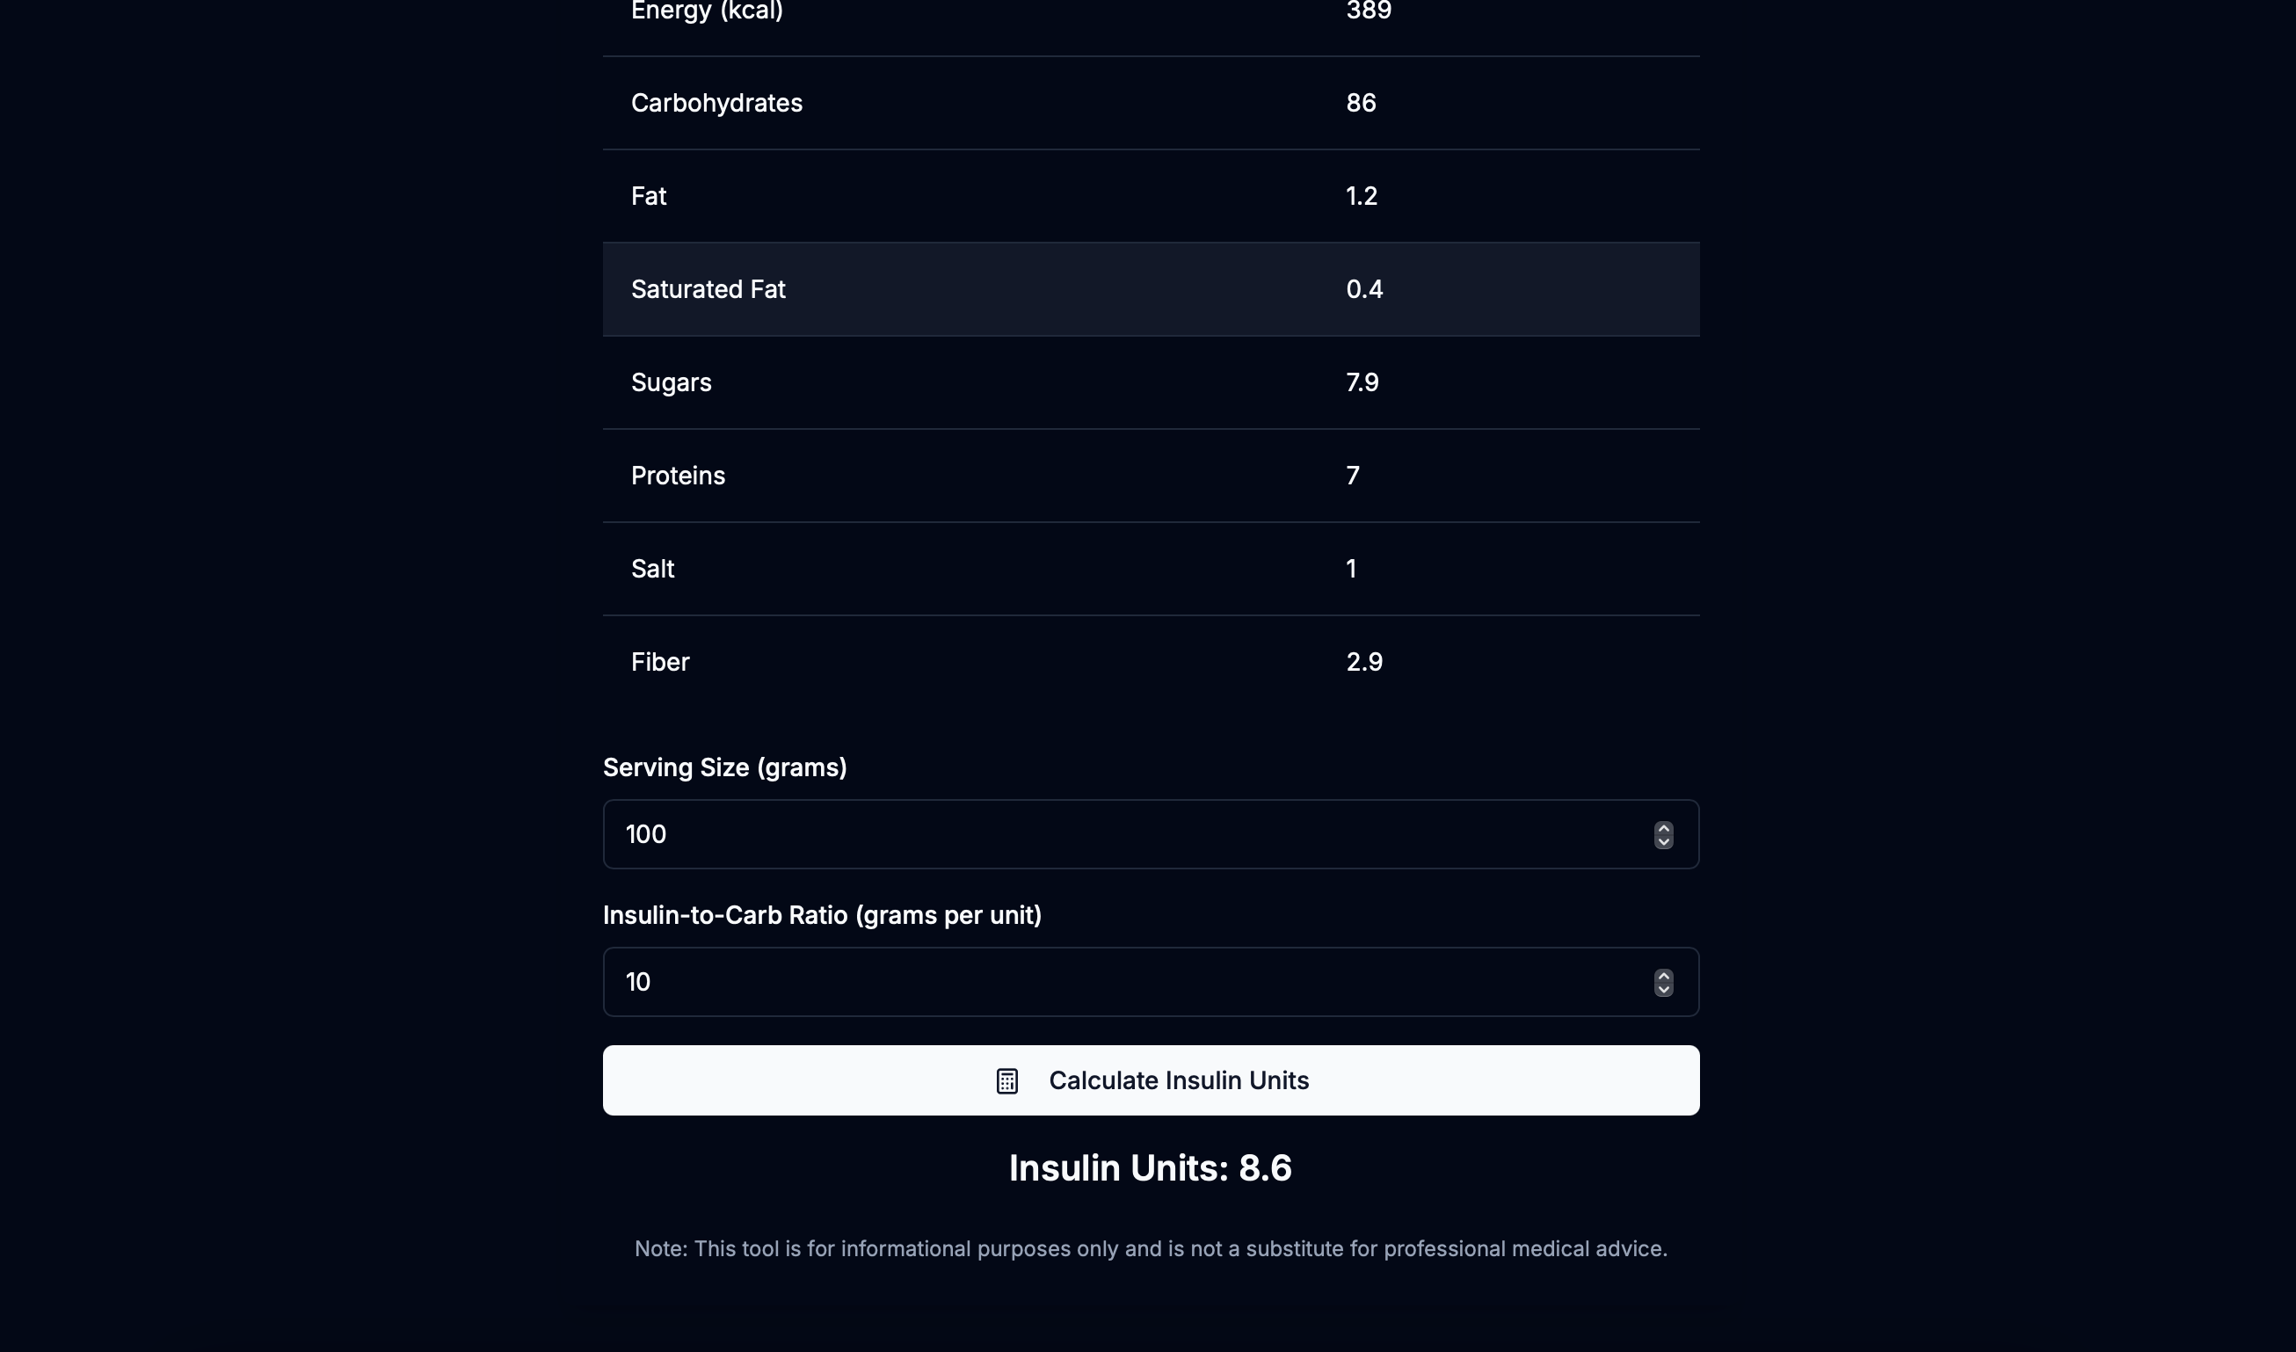Increase insulin-to-carb ratio with up arrow
2296x1352 pixels.
pyautogui.click(x=1664, y=976)
